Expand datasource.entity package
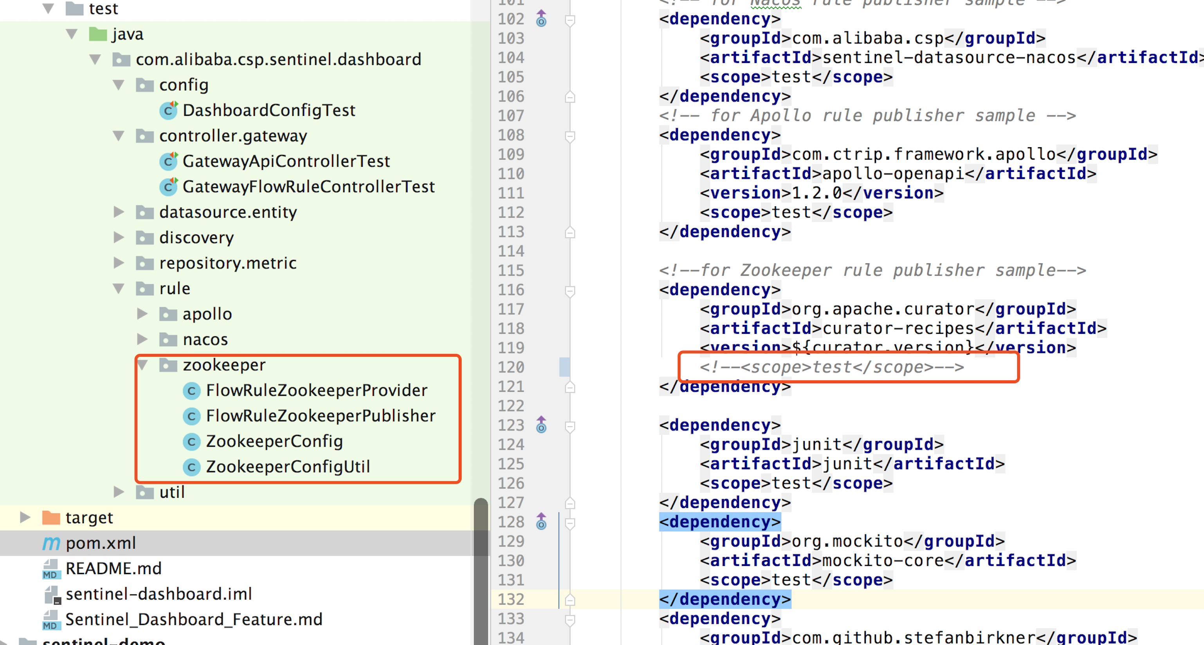1204x645 pixels. pos(119,212)
